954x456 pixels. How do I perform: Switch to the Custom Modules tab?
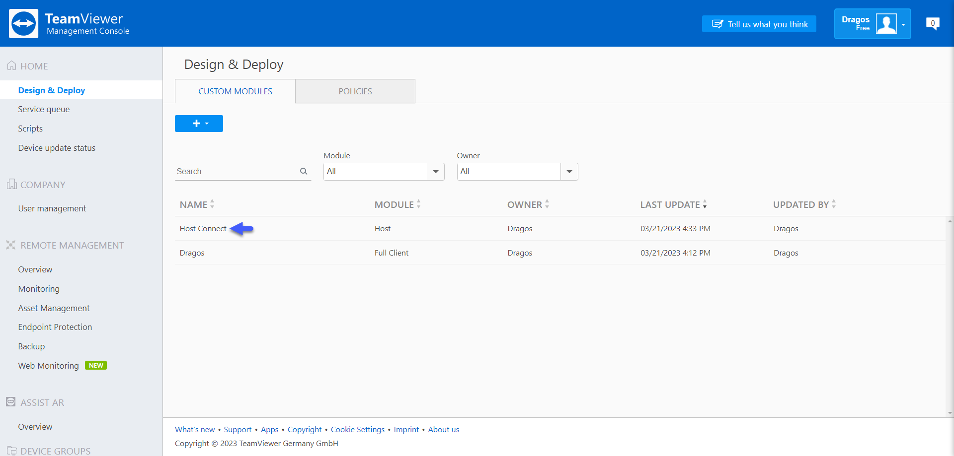click(235, 91)
